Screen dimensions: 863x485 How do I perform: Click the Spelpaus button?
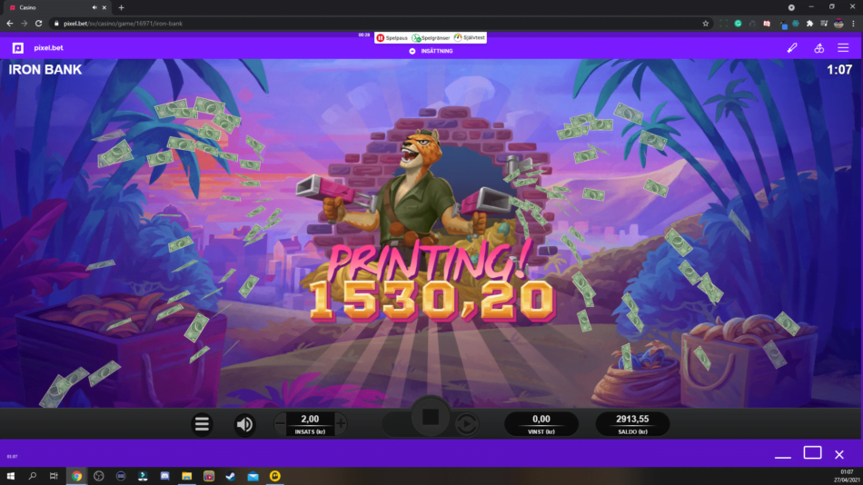[392, 38]
